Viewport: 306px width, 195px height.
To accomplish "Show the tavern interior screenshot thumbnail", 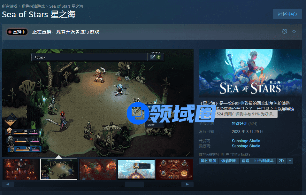I will pos(21,169).
